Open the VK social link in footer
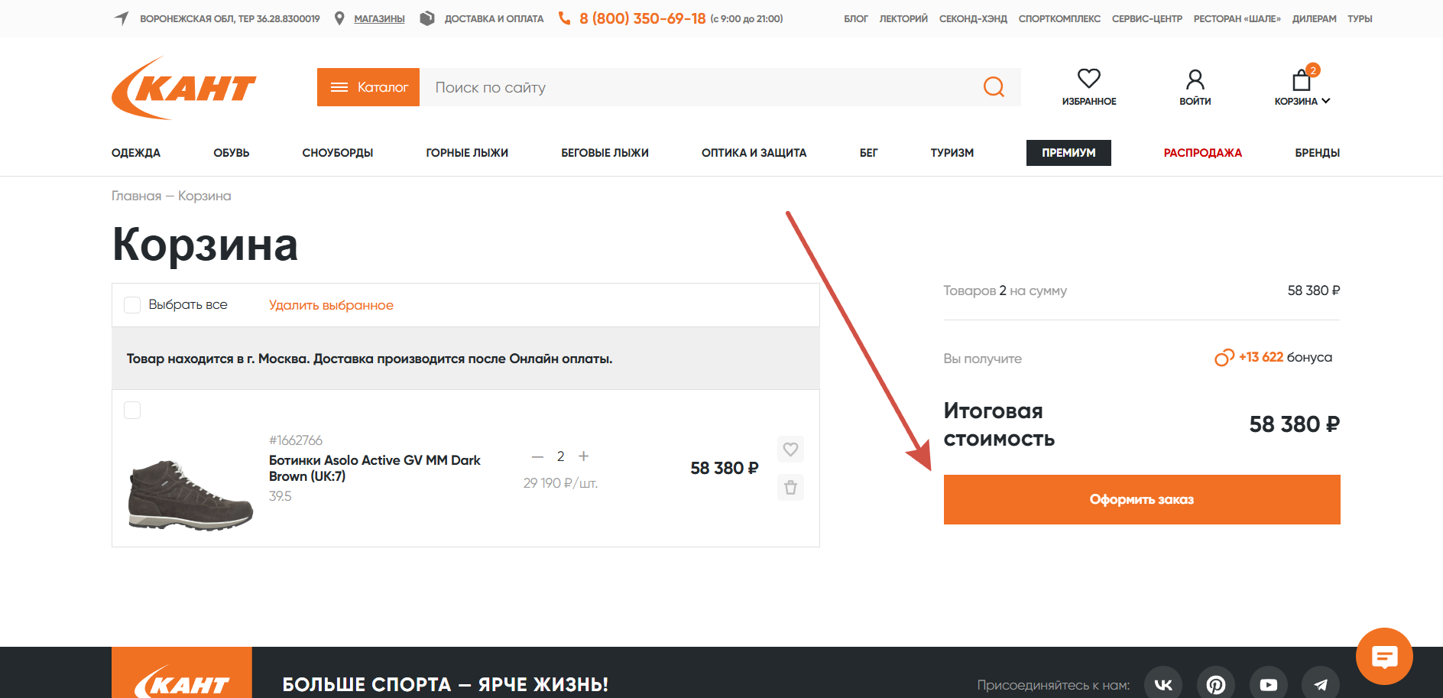Screen dimensions: 1443x698 coord(1163,684)
